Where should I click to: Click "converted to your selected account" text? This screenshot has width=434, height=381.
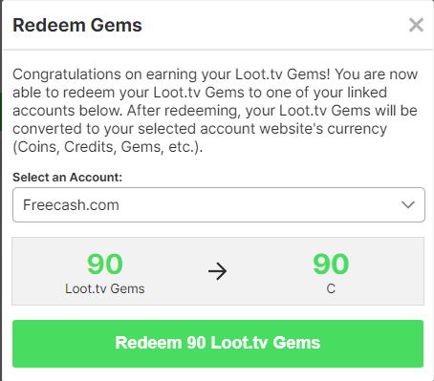134,129
